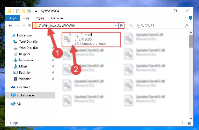The width and height of the screenshot is (199, 130).
Task: Select Ağ network in navigation pane
Action: coord(16,104)
